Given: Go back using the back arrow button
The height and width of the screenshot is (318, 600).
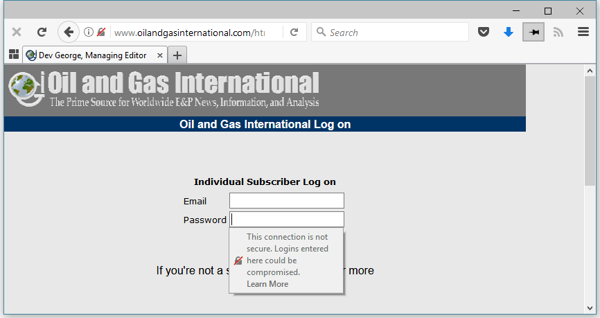Looking at the screenshot, I should 69,32.
